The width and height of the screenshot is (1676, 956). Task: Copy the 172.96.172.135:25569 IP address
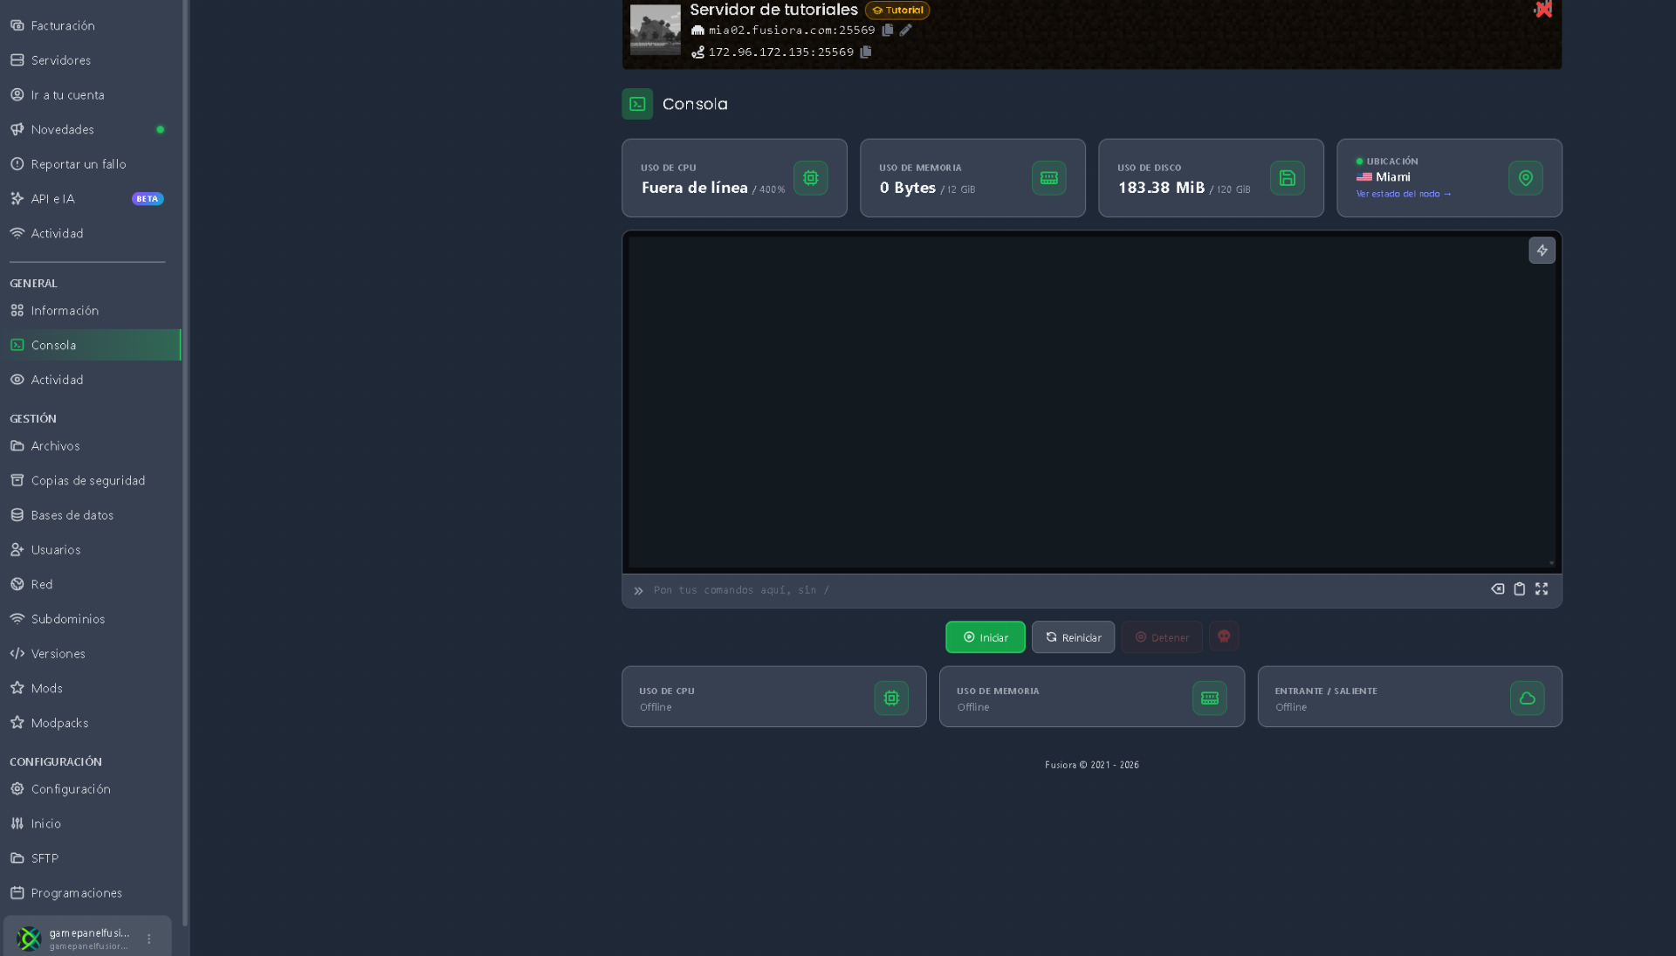pyautogui.click(x=866, y=52)
